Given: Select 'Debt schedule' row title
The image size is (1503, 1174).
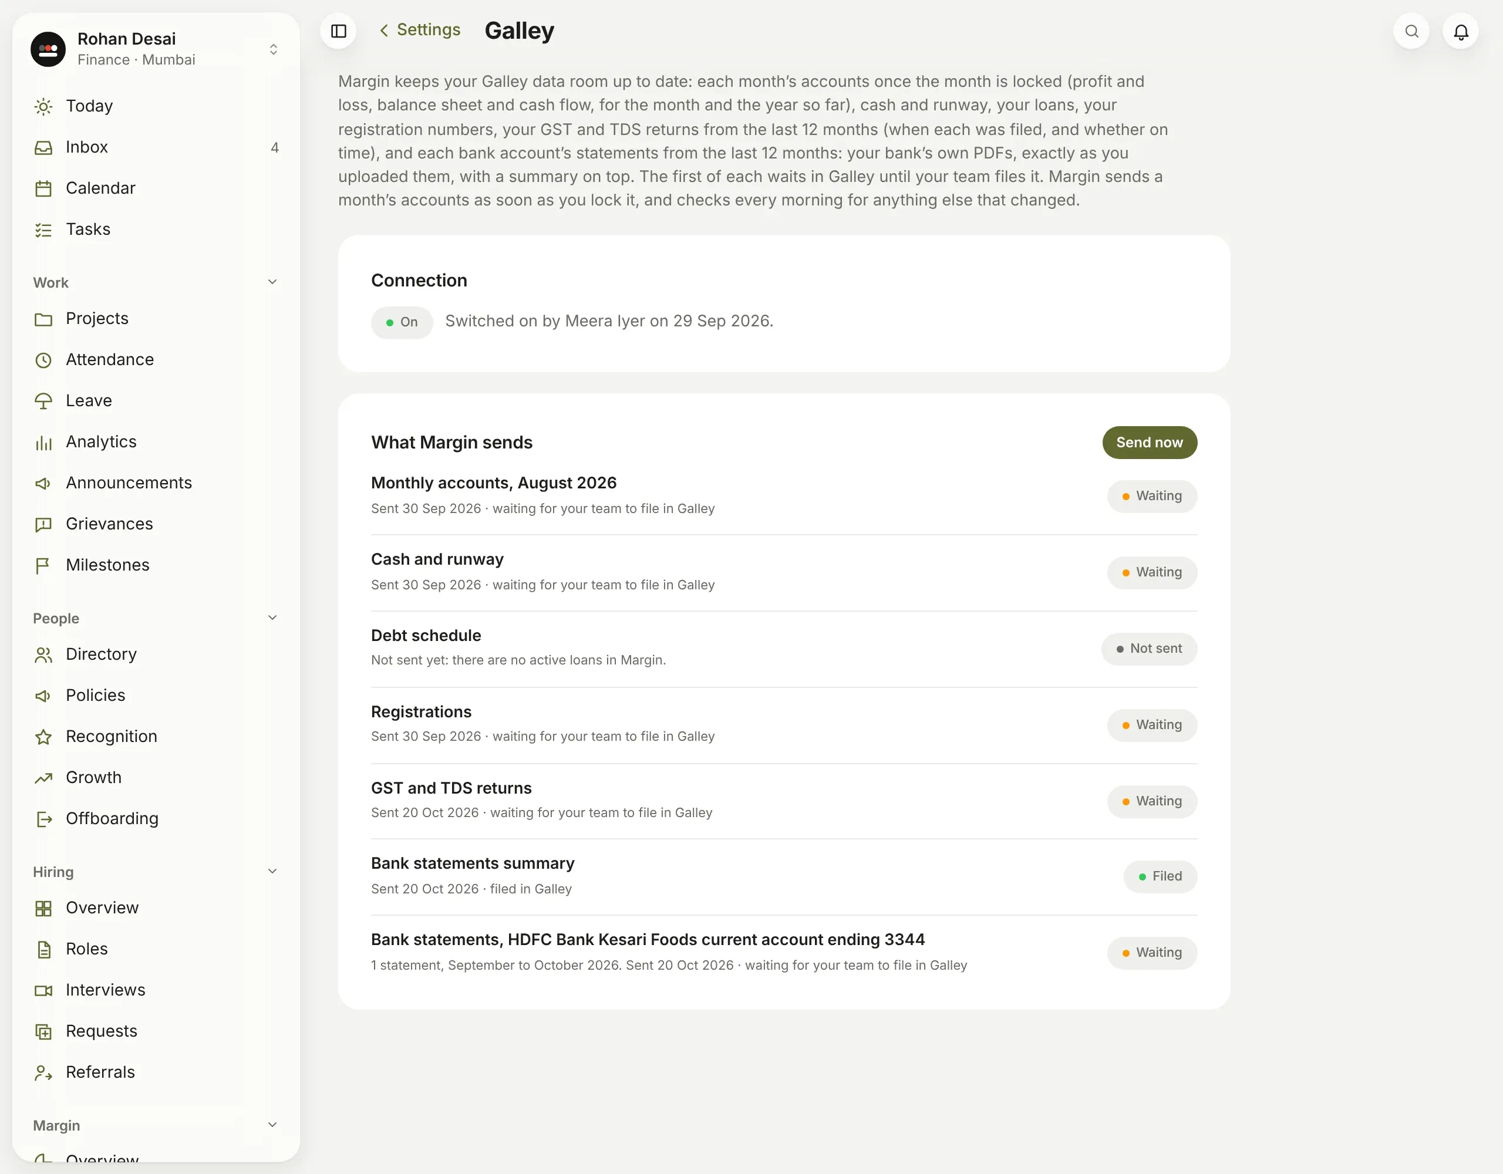Looking at the screenshot, I should click(426, 636).
